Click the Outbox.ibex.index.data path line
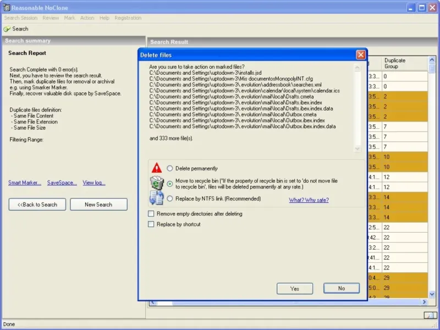 click(243, 127)
